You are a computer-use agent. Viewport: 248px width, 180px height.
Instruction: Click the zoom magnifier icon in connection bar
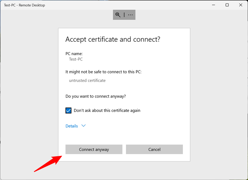click(118, 15)
